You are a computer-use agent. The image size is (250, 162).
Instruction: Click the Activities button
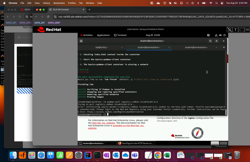86,35
